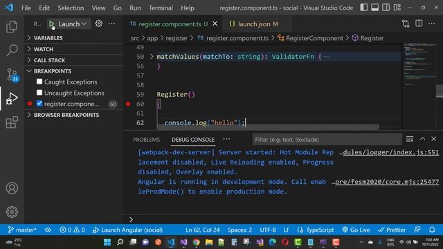Change TypeScript language mode in status bar

[320, 230]
